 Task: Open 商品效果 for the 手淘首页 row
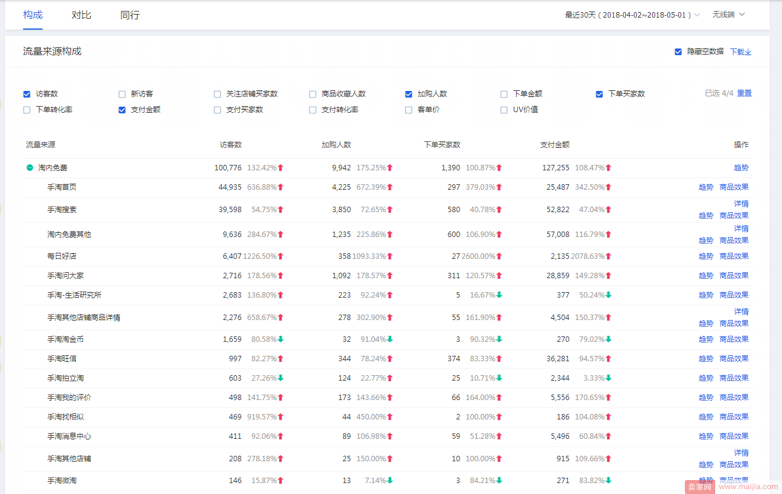point(734,187)
